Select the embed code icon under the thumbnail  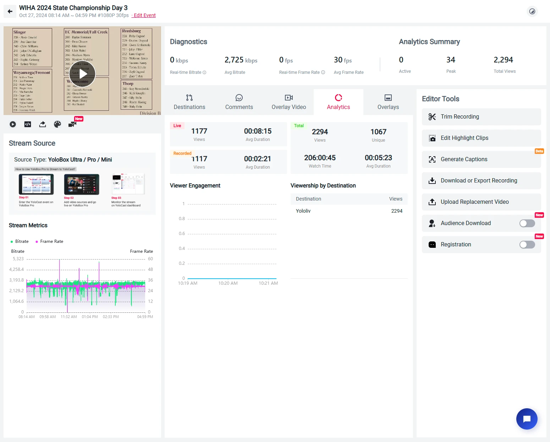pos(27,124)
